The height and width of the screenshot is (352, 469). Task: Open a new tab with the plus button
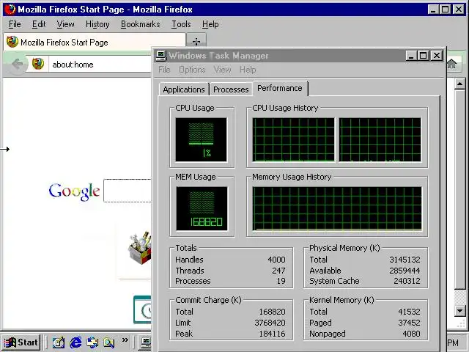click(x=196, y=41)
